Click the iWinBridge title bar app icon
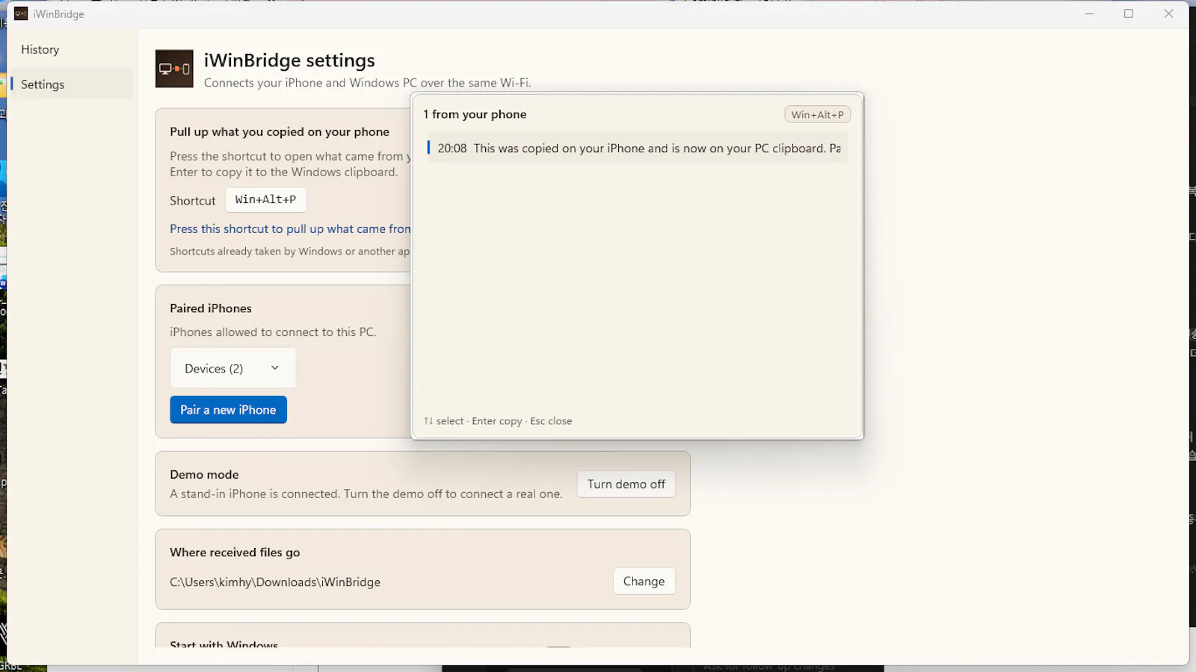Image resolution: width=1196 pixels, height=672 pixels. pyautogui.click(x=21, y=13)
